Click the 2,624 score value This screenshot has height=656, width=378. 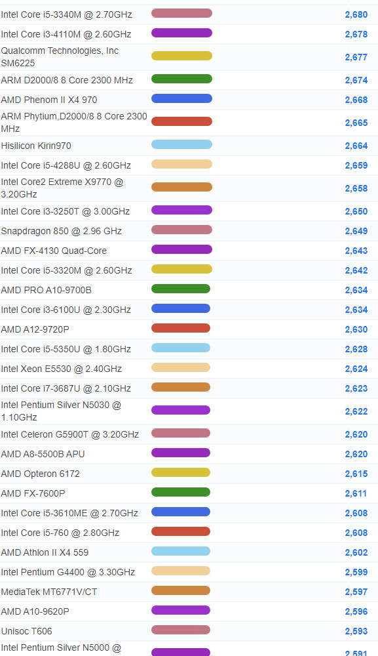[356, 369]
